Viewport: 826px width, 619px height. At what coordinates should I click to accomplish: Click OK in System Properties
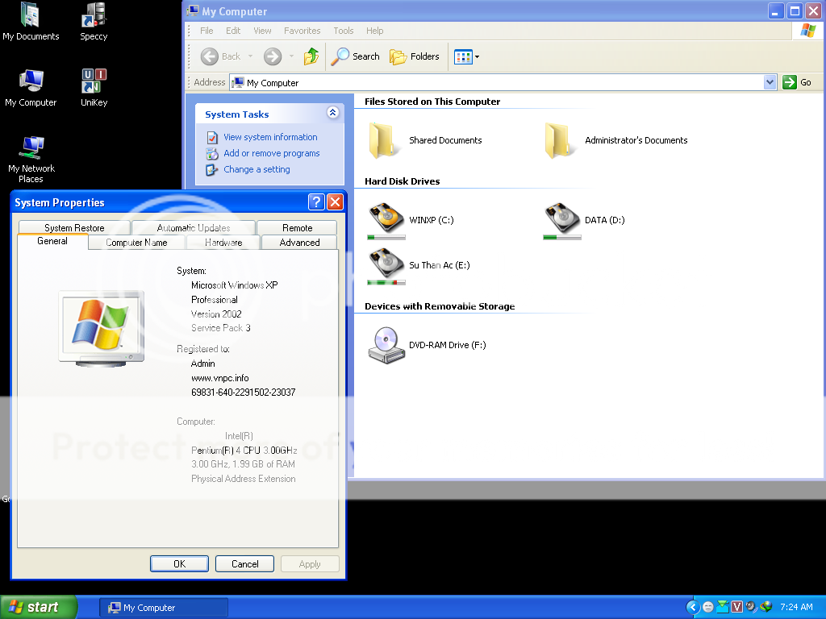pos(179,563)
